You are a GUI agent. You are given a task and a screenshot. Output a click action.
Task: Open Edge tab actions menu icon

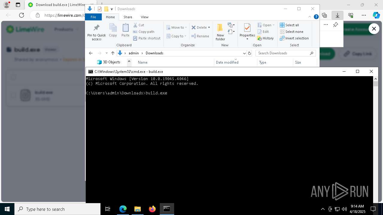tap(18, 5)
